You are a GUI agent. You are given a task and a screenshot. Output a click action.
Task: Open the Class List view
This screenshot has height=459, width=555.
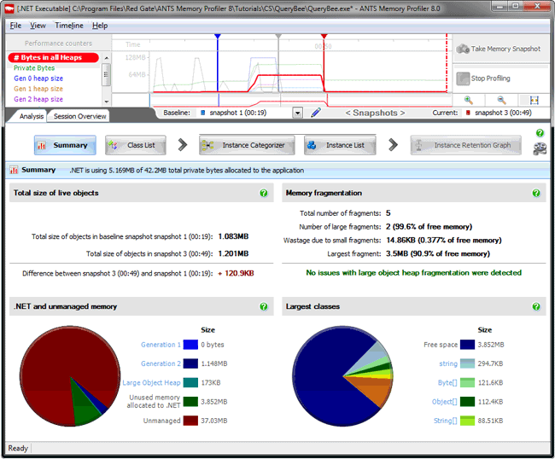point(135,145)
